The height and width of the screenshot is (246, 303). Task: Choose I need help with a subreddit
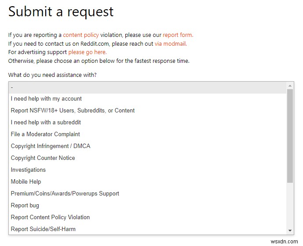46,123
